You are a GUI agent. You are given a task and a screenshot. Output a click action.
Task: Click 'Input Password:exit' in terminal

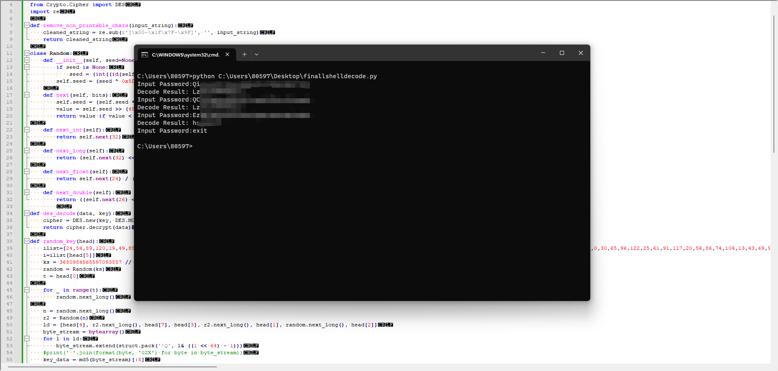(172, 131)
